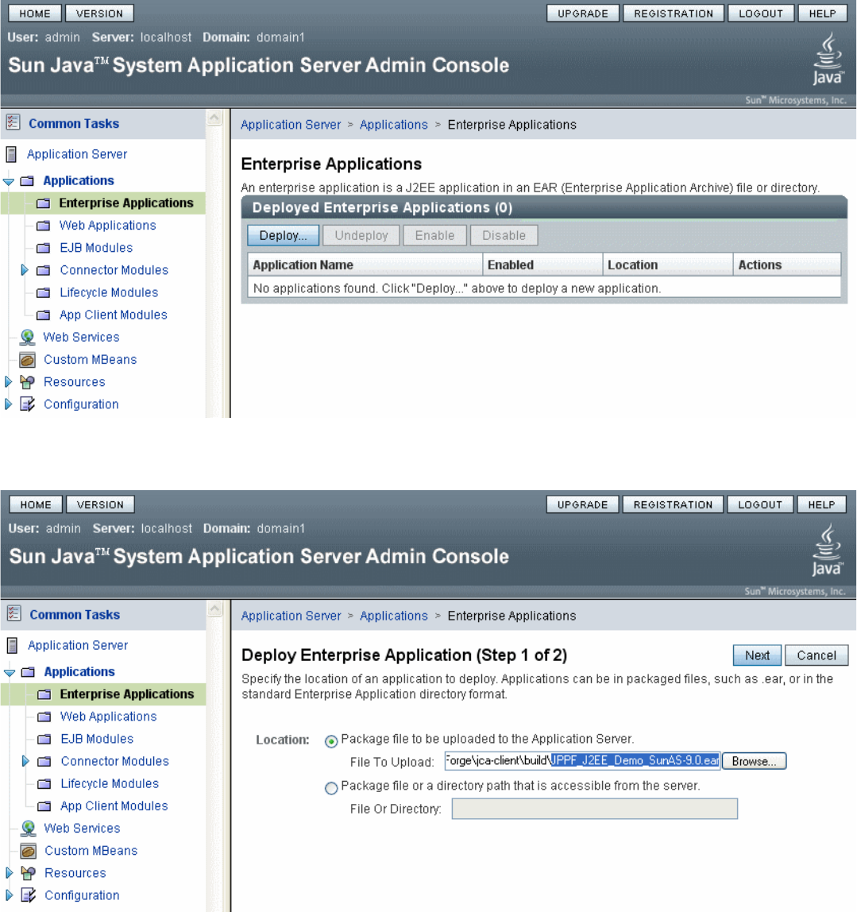Expand Connector Modules node in top console
Viewport: 857px width, 912px height.
coord(25,270)
